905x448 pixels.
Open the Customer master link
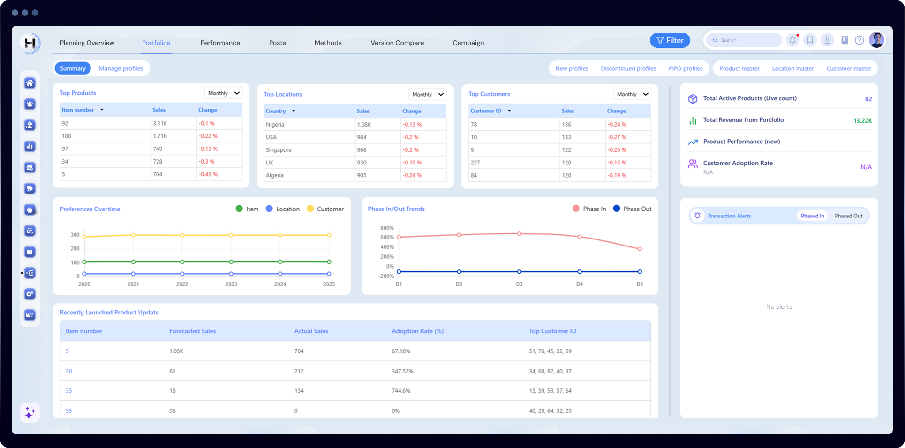(849, 68)
